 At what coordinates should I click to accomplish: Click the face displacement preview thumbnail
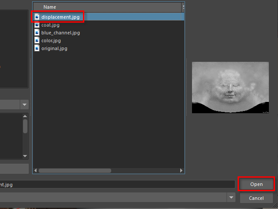230,88
